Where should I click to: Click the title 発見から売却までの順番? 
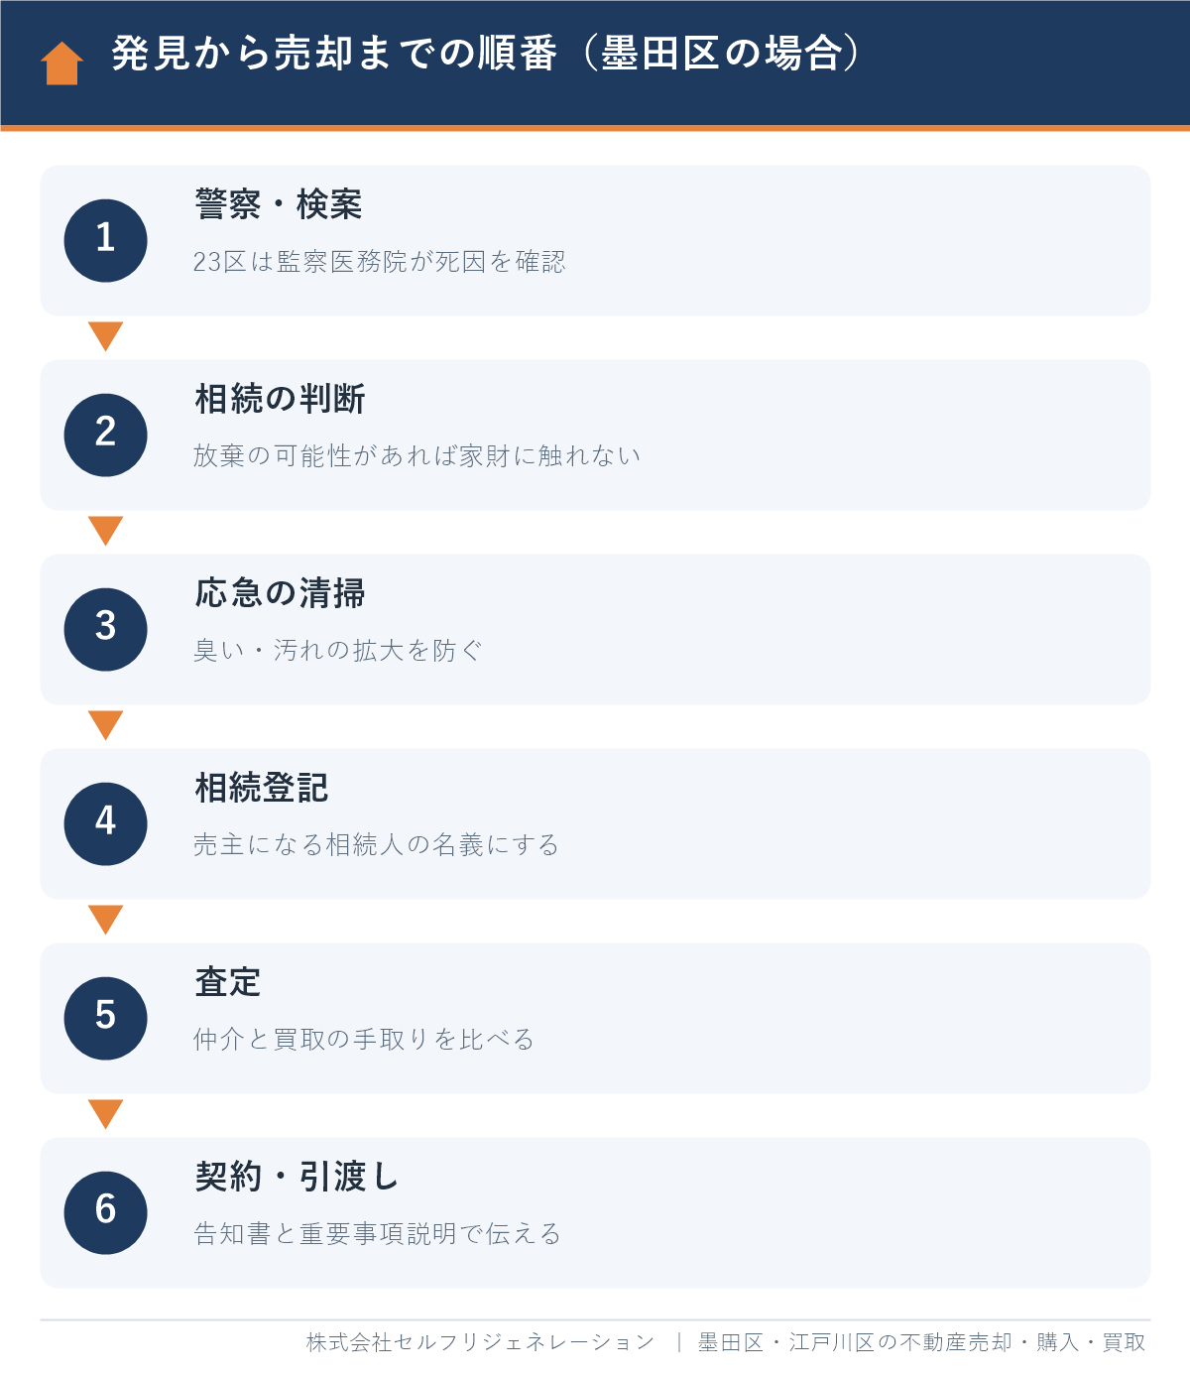(334, 54)
